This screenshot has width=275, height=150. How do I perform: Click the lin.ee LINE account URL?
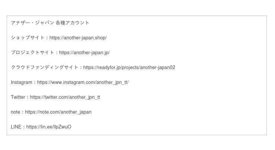click(x=48, y=127)
